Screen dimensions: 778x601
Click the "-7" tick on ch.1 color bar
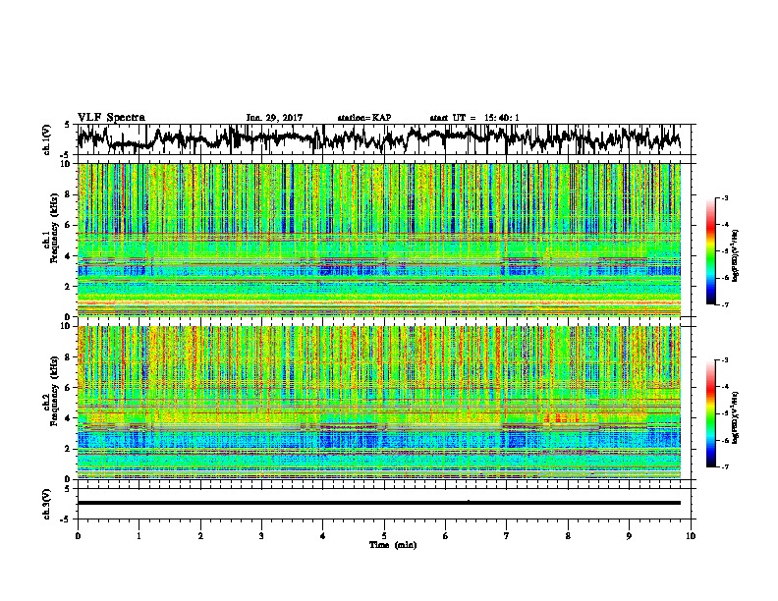point(725,304)
